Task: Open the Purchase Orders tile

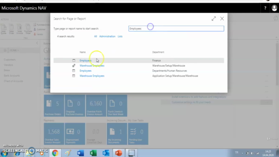Action: pyautogui.click(x=54, y=106)
